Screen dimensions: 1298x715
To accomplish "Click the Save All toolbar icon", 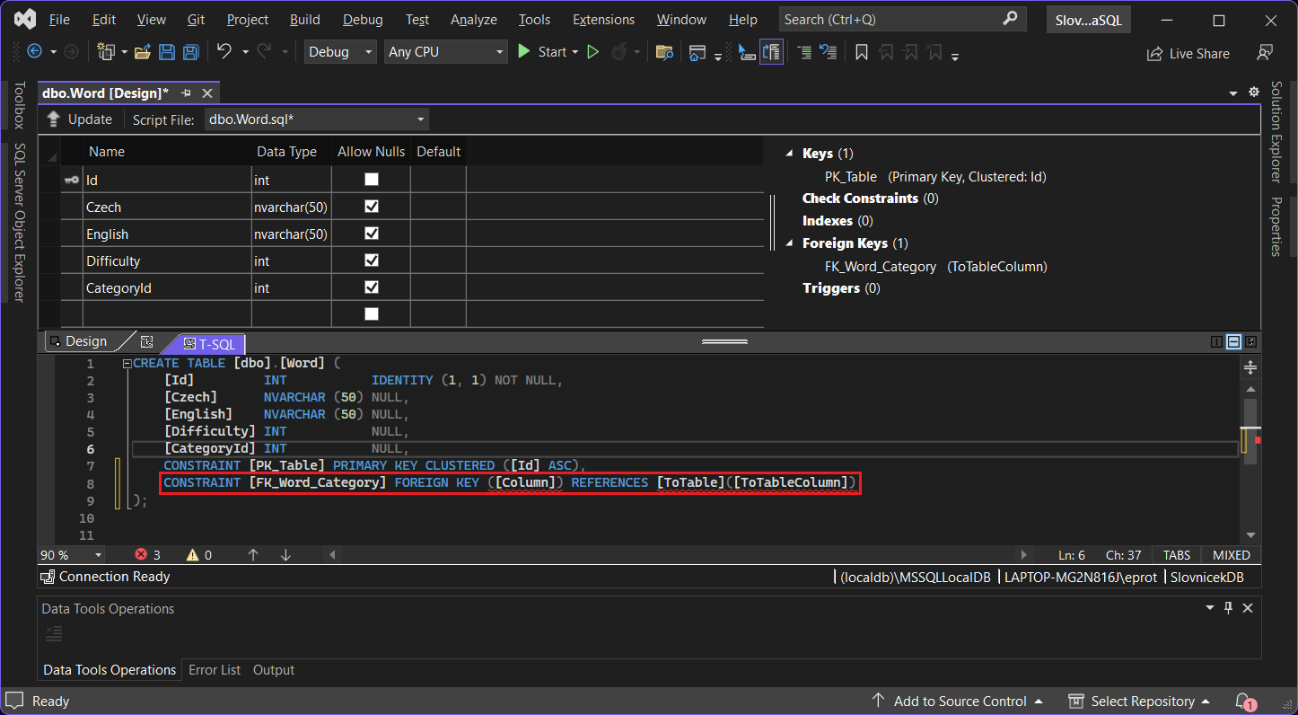I will pos(190,52).
